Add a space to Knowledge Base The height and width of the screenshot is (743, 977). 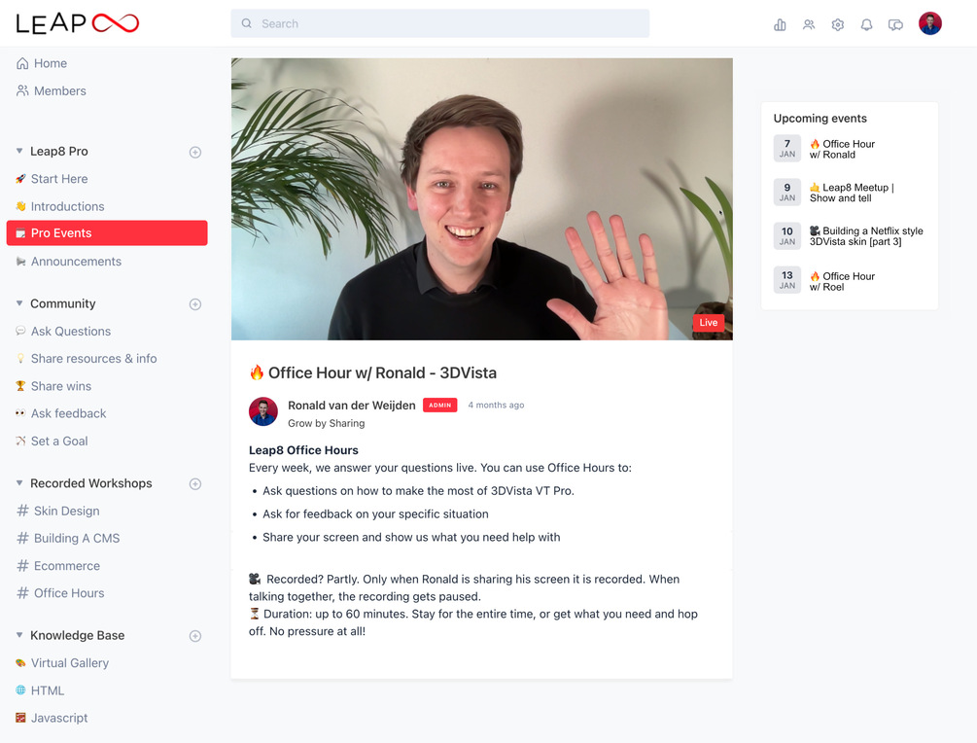[195, 636]
